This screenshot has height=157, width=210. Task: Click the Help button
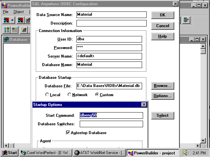pyautogui.click(x=163, y=36)
